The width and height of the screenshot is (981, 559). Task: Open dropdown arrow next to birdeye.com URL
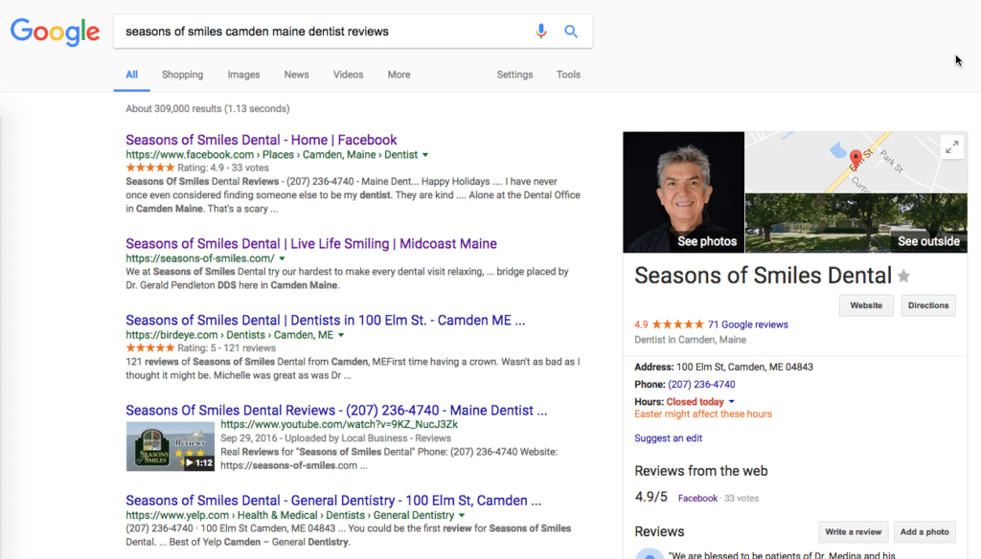pos(341,335)
